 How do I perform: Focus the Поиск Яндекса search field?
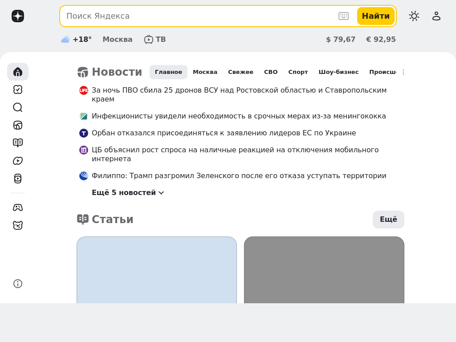click(201, 16)
